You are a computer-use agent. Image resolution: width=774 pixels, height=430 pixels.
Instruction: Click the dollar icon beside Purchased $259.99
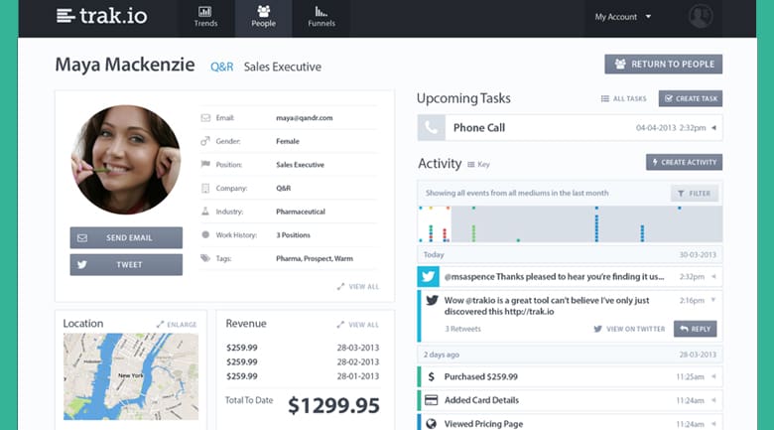tap(432, 377)
